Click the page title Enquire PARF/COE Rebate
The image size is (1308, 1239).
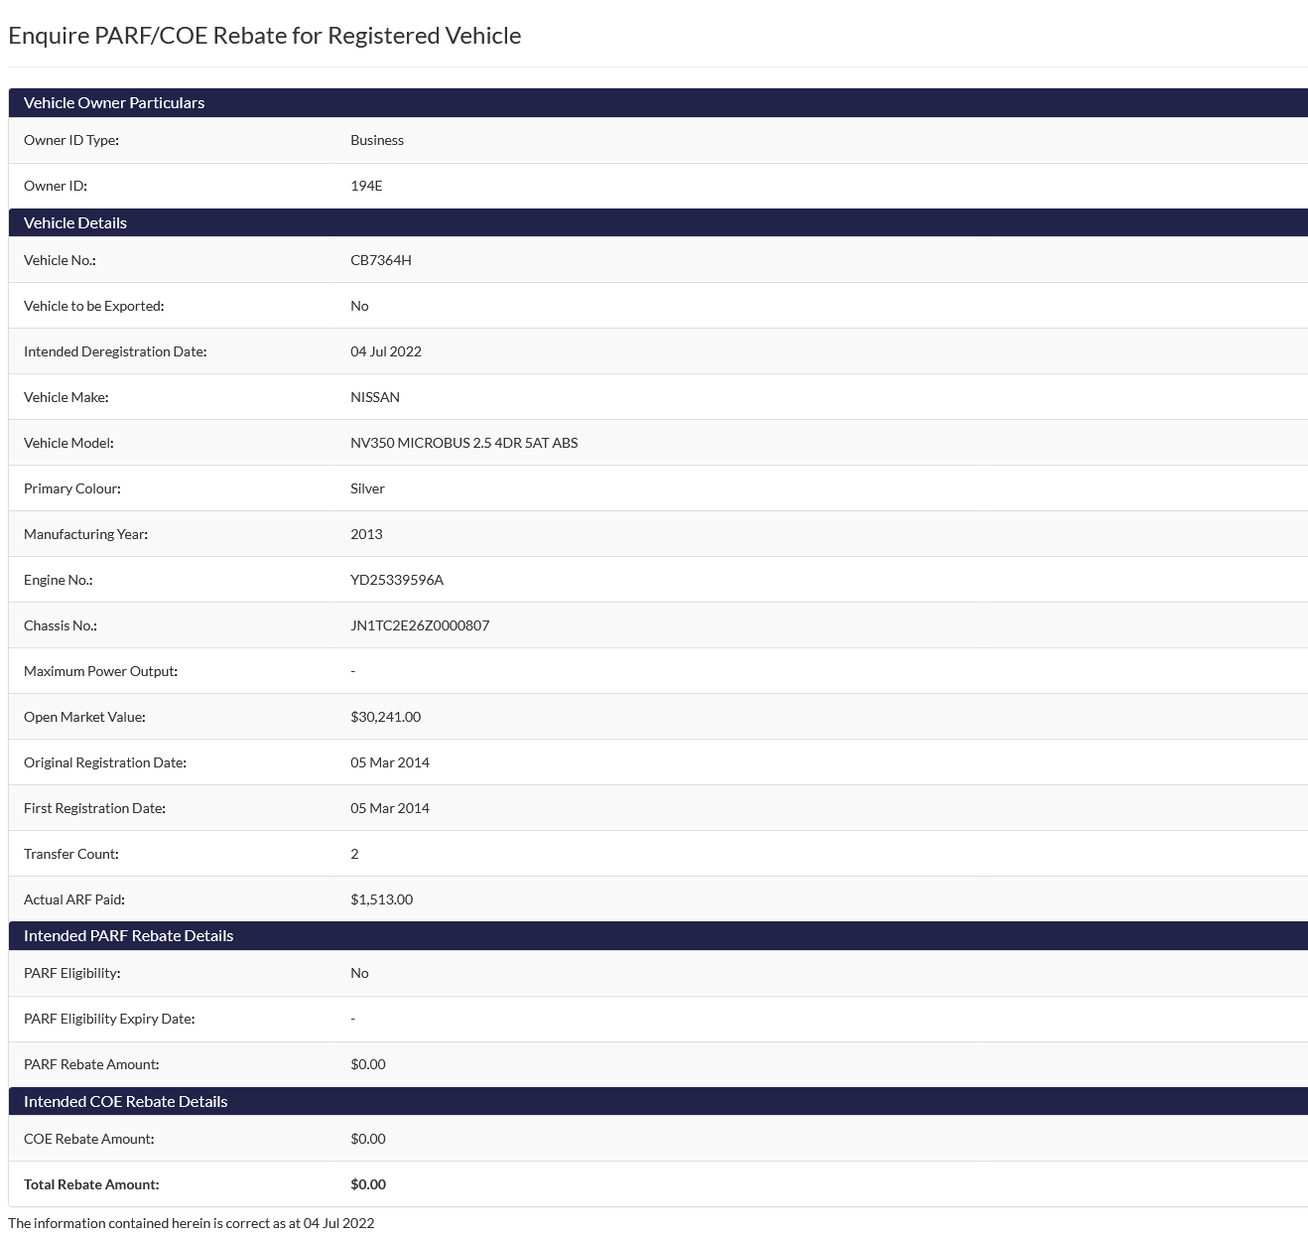[x=264, y=36]
